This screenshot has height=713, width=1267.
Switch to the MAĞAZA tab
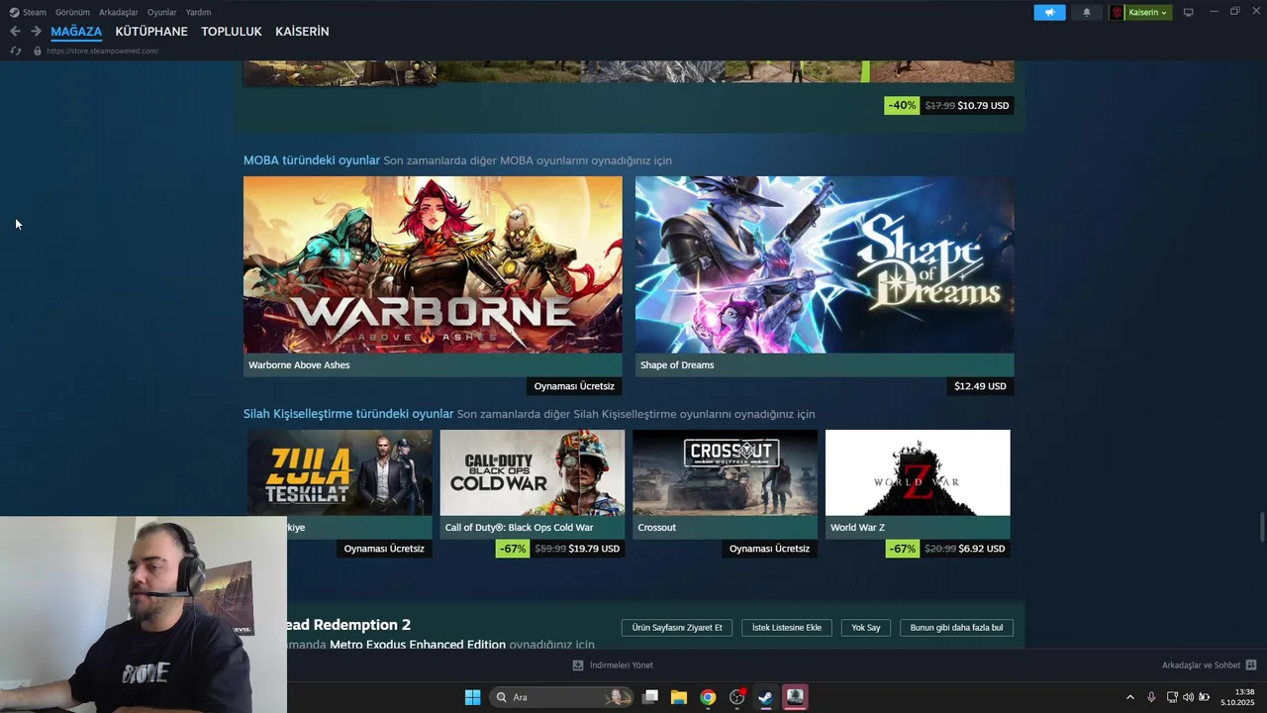tap(76, 32)
